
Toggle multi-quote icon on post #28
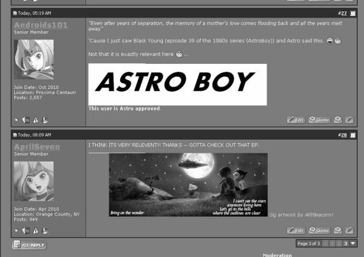338,230
